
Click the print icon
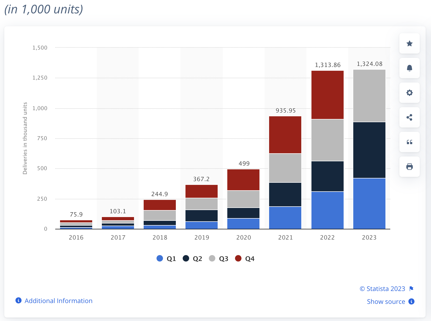pos(409,167)
